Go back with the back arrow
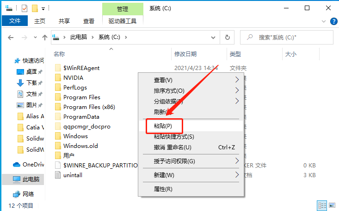The height and width of the screenshot is (211, 339). pyautogui.click(x=11, y=38)
